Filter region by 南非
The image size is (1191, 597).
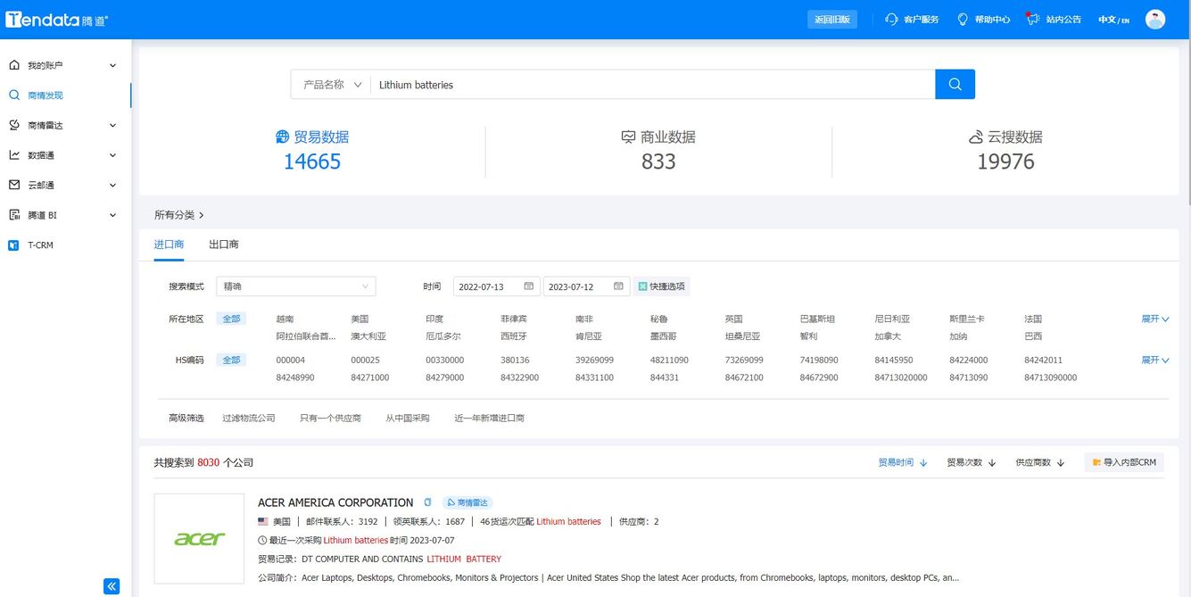click(584, 319)
